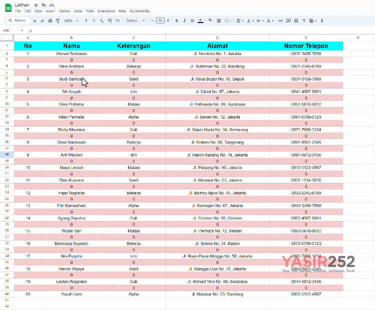375x310 pixels.
Task: Select cell Jl. Kebon Kacang No. 78, Jakarta
Action: [217, 155]
